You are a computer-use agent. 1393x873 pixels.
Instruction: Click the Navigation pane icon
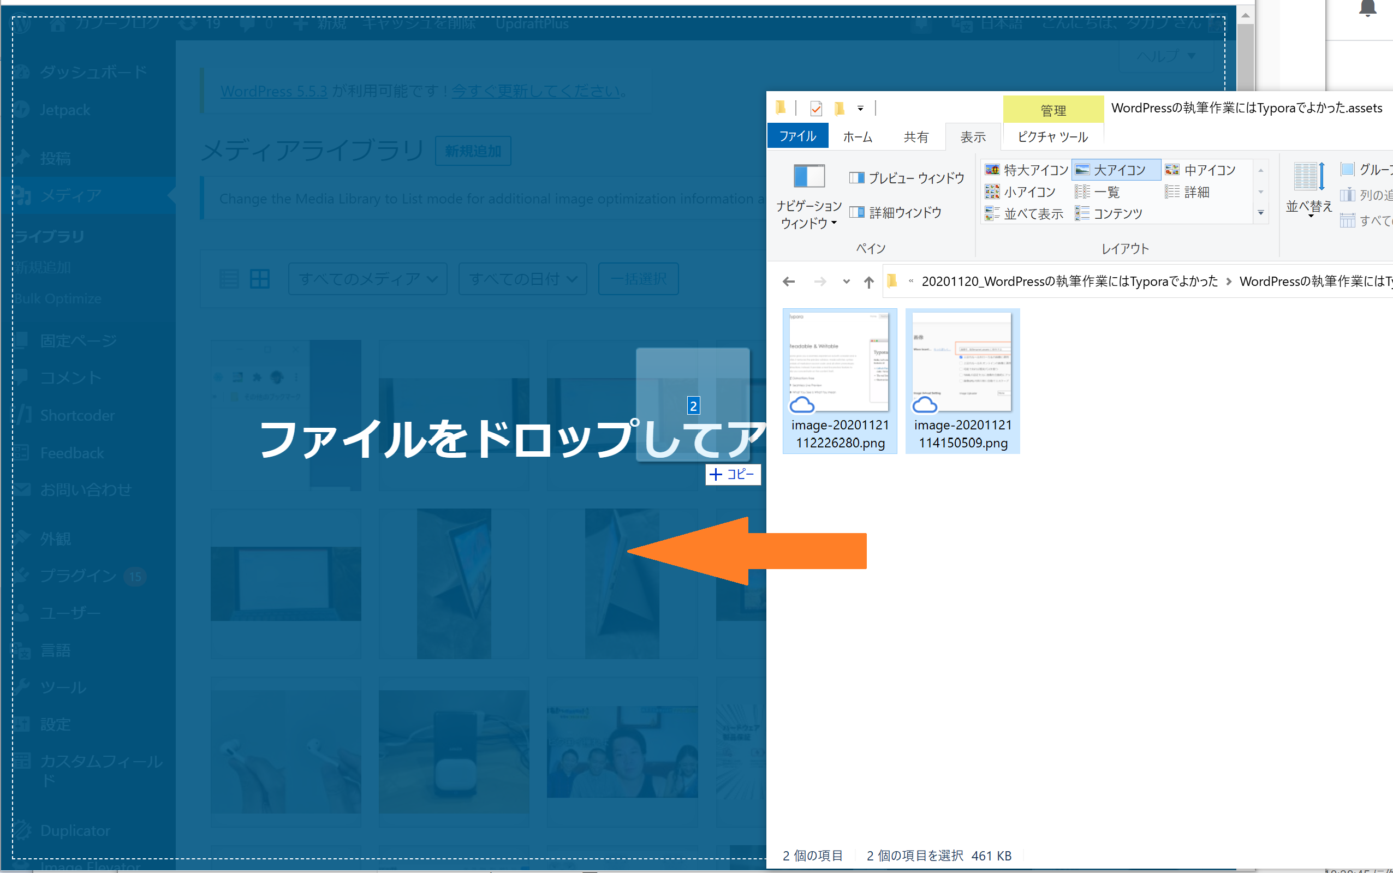[808, 176]
